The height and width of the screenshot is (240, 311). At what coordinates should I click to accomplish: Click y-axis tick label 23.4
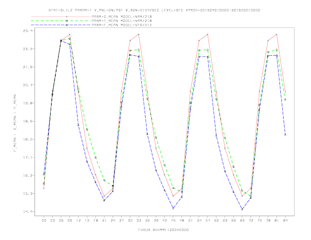click(x=27, y=31)
